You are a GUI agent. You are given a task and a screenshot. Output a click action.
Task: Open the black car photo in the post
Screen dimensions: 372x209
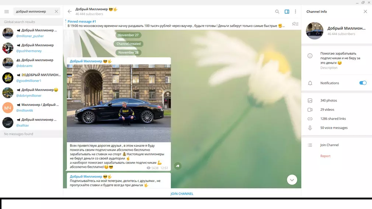coord(119,103)
